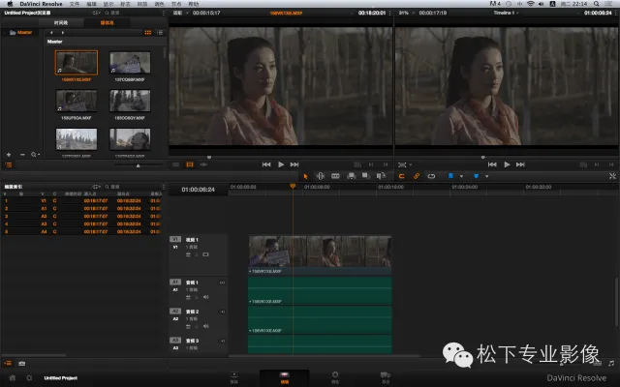Viewport: 620px width, 387px height.
Task: Open the Media page from the bottom bar
Action: [x=234, y=377]
